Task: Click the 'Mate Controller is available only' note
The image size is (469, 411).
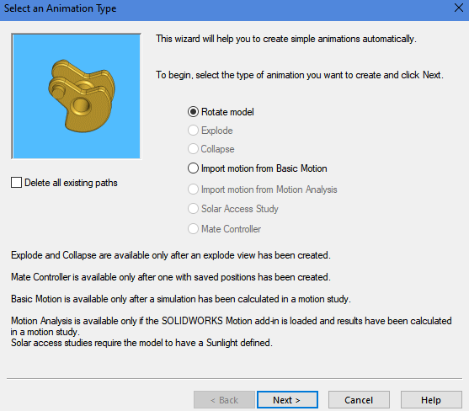Action: (x=171, y=277)
